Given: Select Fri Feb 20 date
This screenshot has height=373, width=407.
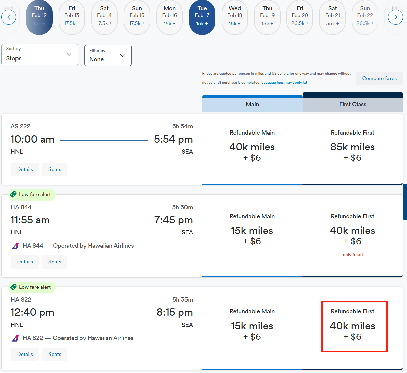Looking at the screenshot, I should 300,17.
